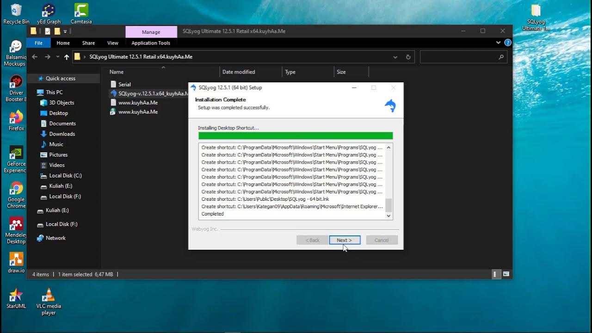Select the SQLyog-v.12.5.1.x64 installer file
Image resolution: width=592 pixels, height=333 pixels.
[x=149, y=93]
